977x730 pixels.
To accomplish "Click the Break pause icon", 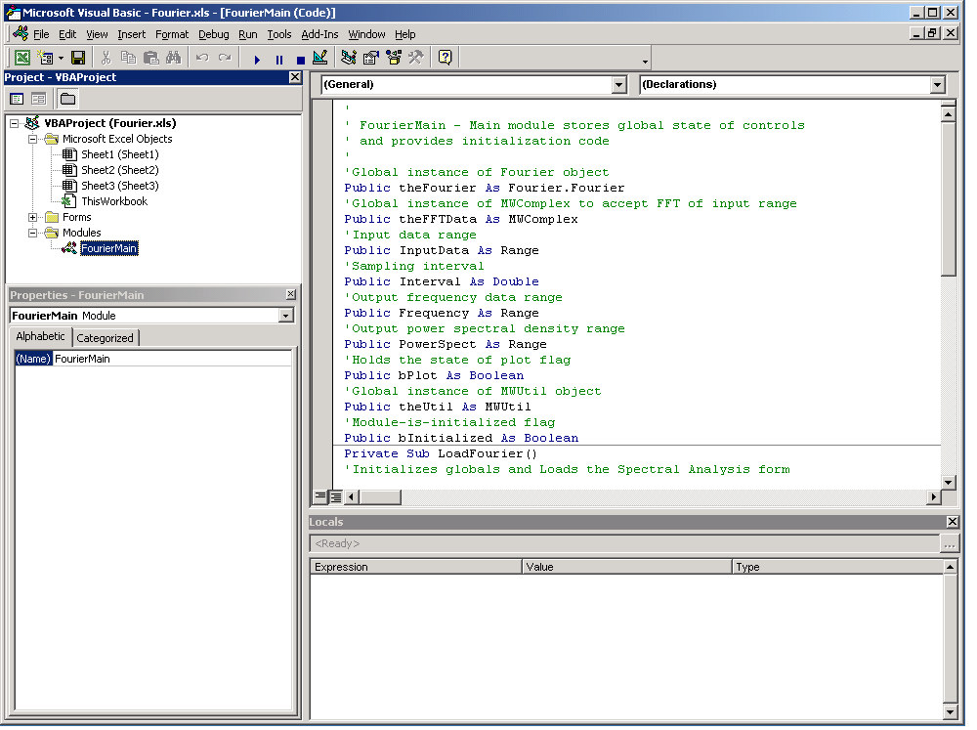I will click(279, 60).
